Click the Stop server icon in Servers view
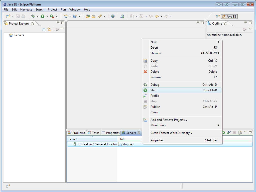This screenshot has width=256, height=192. [x=235, y=133]
